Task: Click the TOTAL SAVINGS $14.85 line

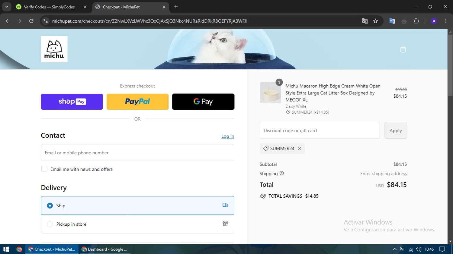Action: click(x=289, y=196)
